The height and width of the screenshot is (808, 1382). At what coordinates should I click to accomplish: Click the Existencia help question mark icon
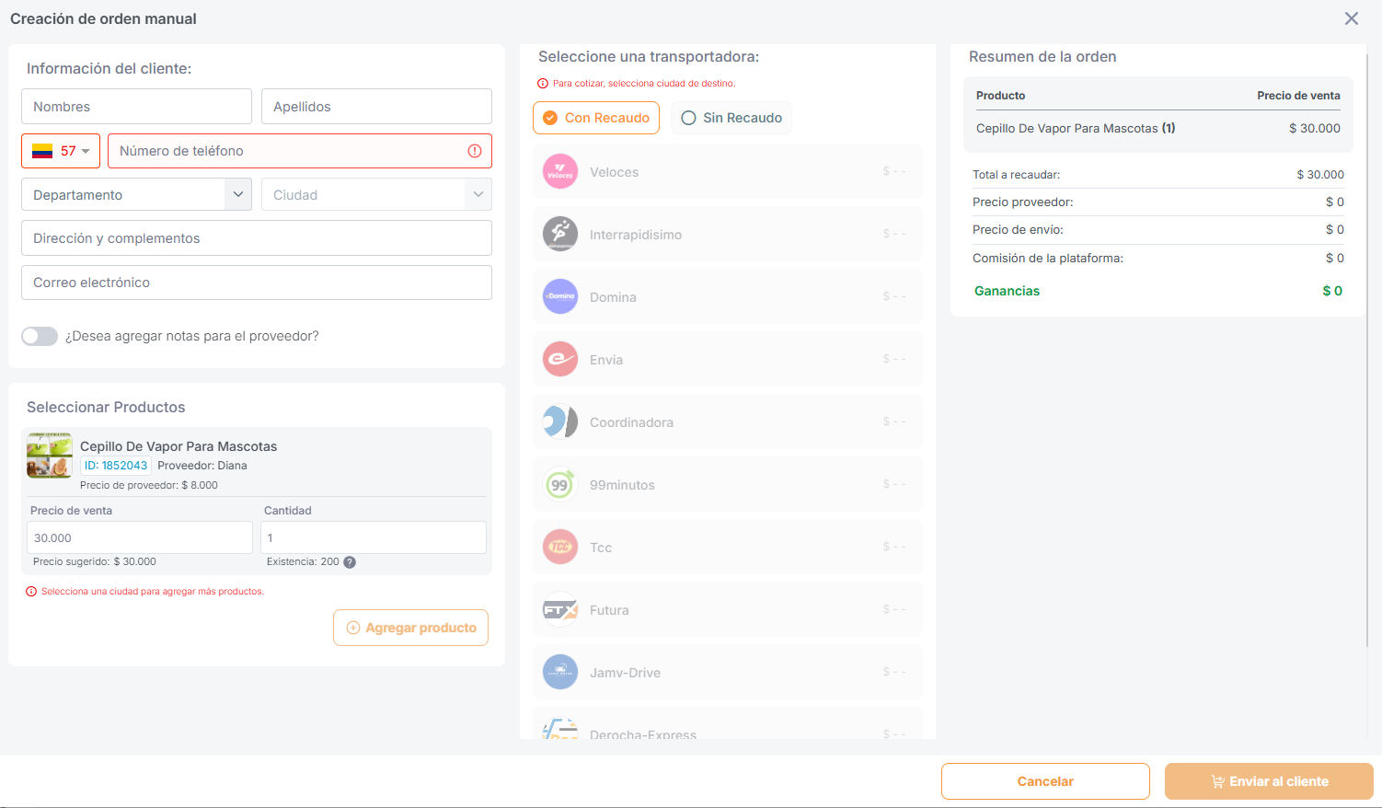click(350, 562)
